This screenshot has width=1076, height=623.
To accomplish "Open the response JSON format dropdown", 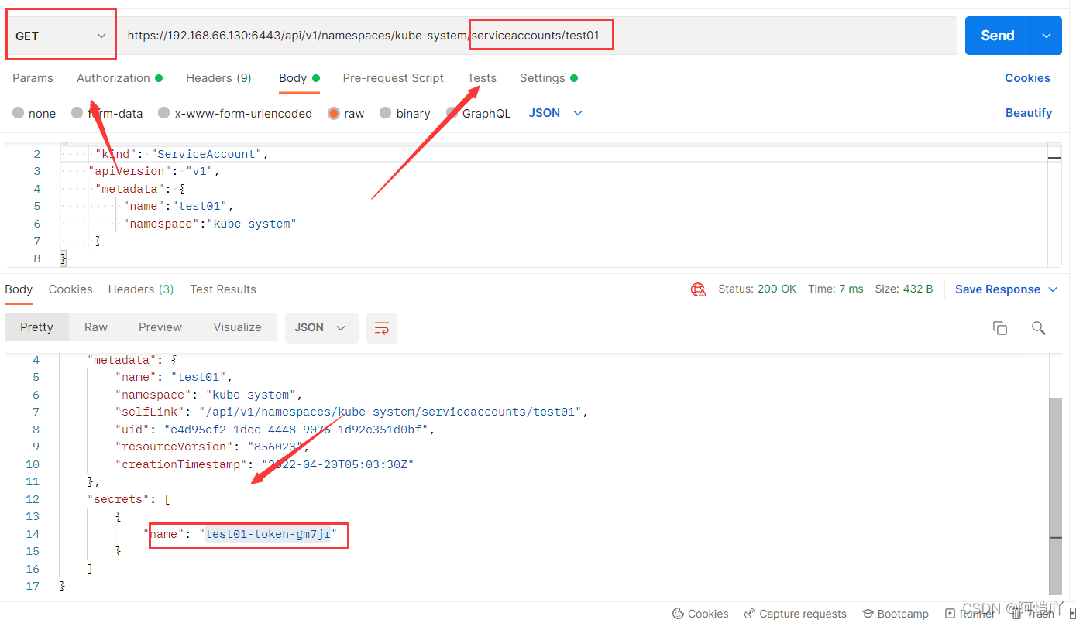I will [x=321, y=327].
